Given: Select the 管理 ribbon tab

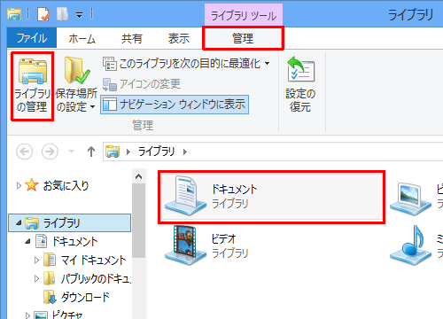Looking at the screenshot, I should [243, 38].
